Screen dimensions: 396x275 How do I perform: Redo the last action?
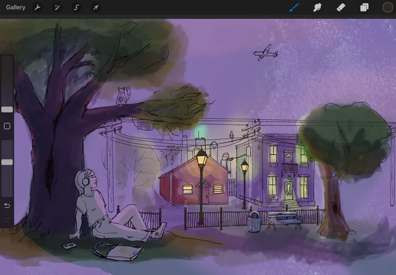pyautogui.click(x=7, y=219)
